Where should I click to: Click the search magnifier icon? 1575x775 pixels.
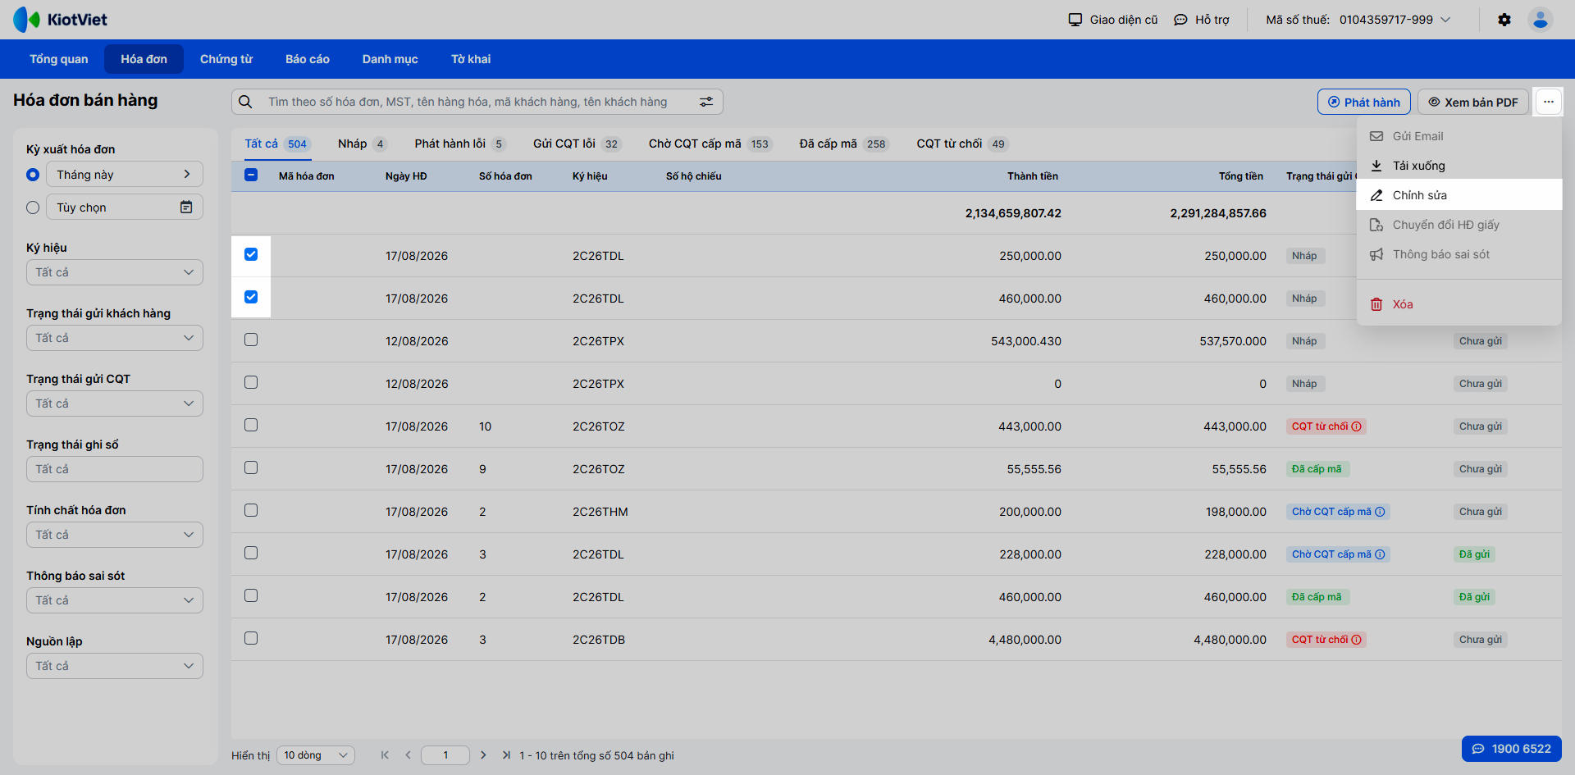click(x=245, y=102)
